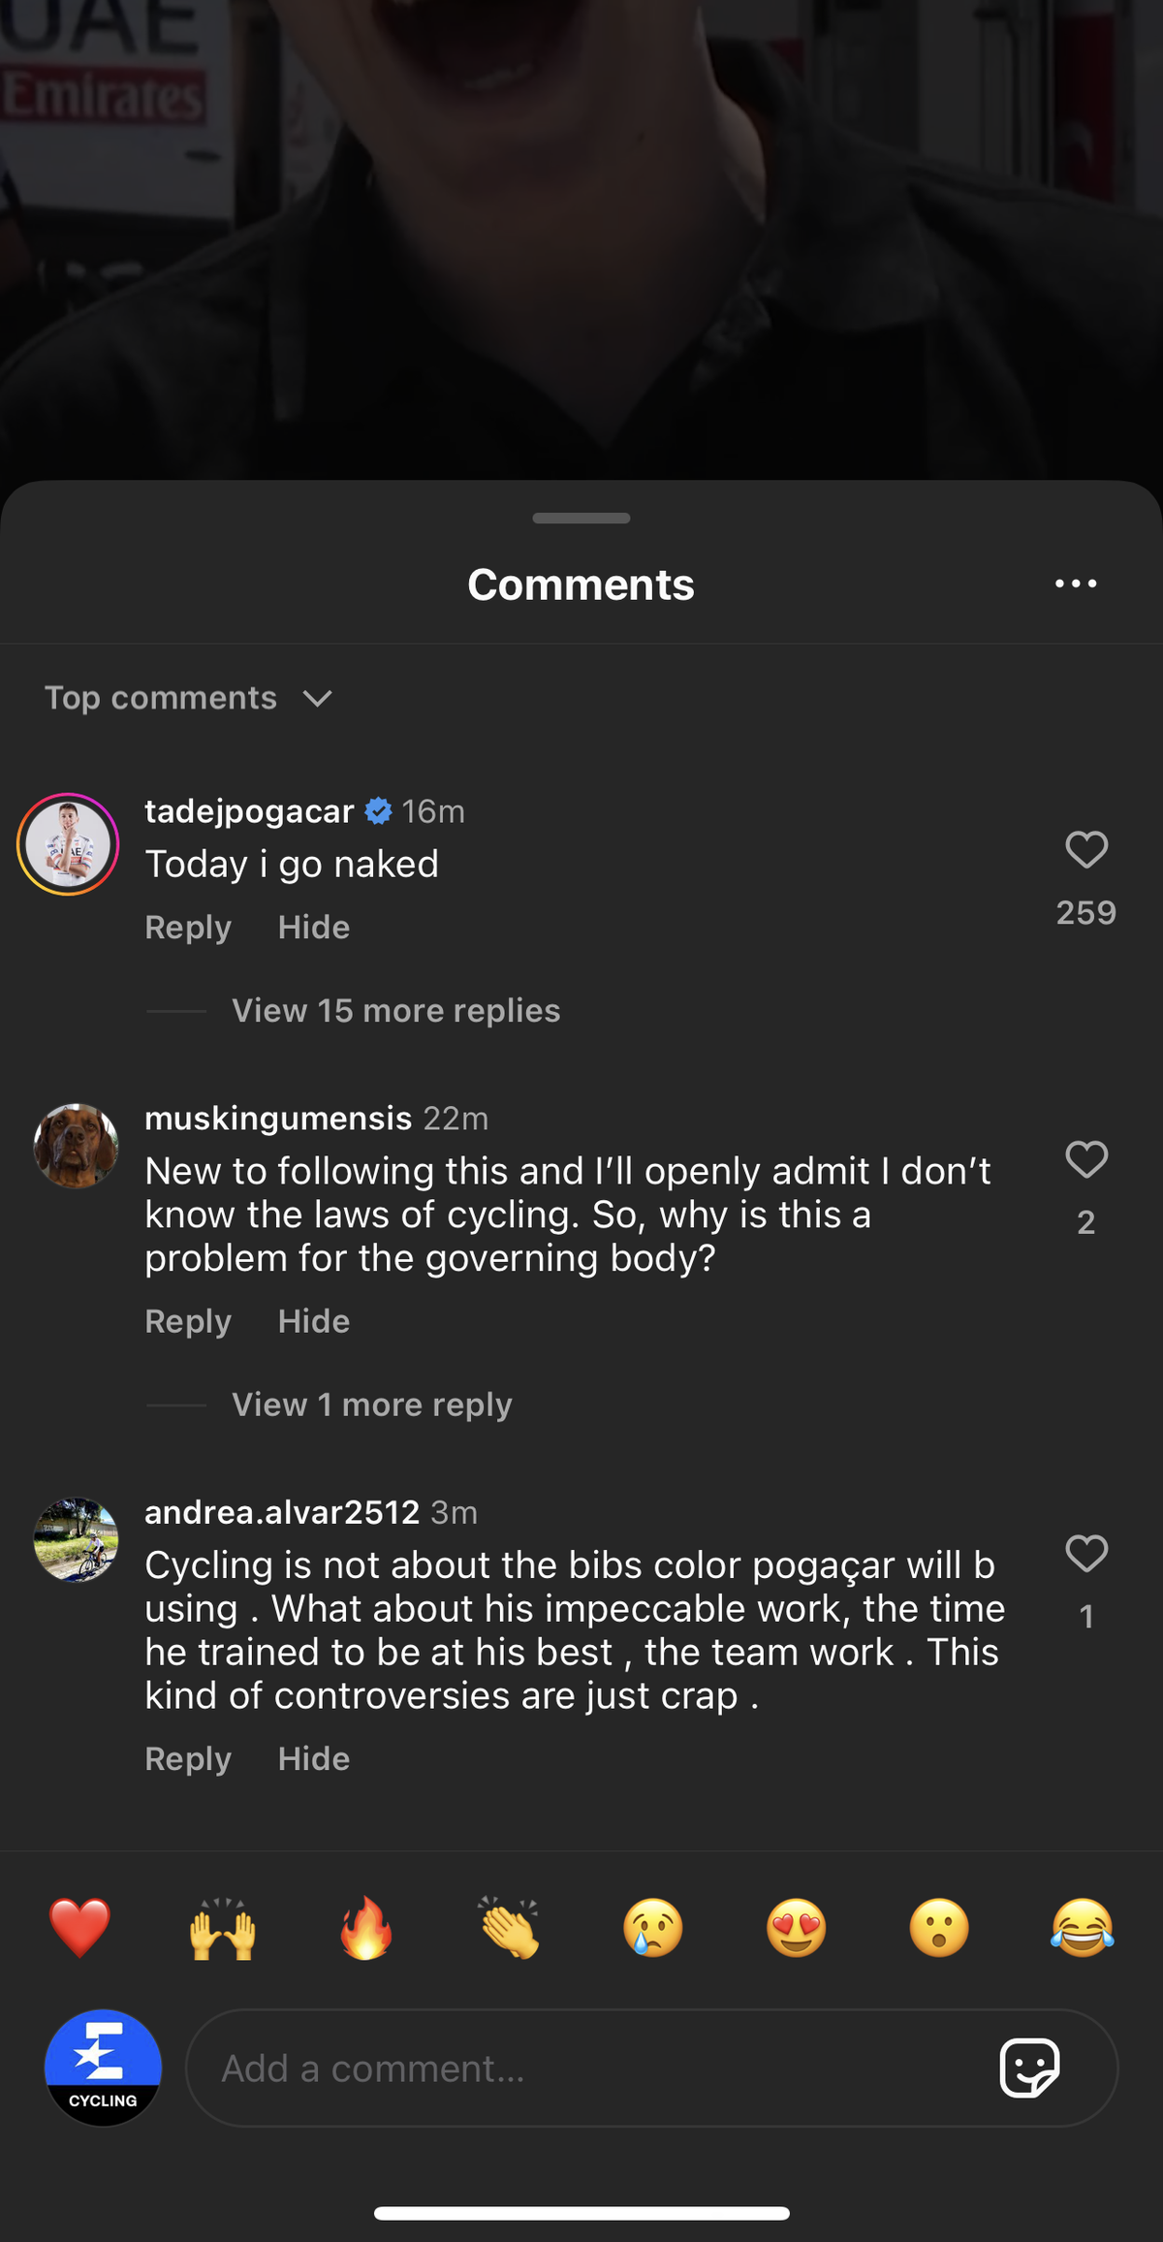Open the three-dot comments options menu
Screen dimensions: 1163x2242
click(1076, 584)
